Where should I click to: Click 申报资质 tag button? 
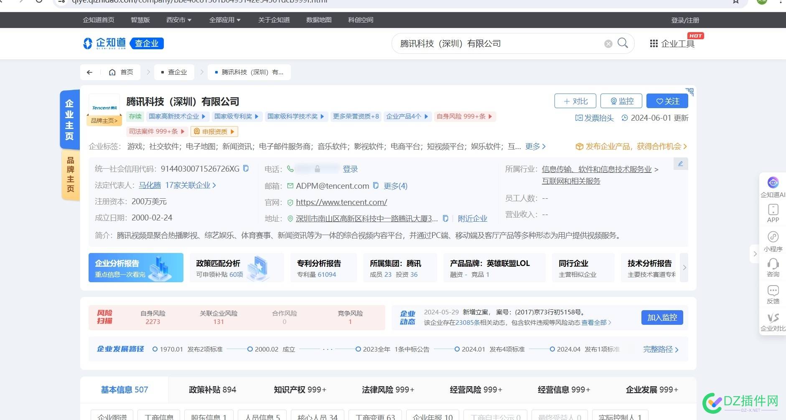pos(214,132)
